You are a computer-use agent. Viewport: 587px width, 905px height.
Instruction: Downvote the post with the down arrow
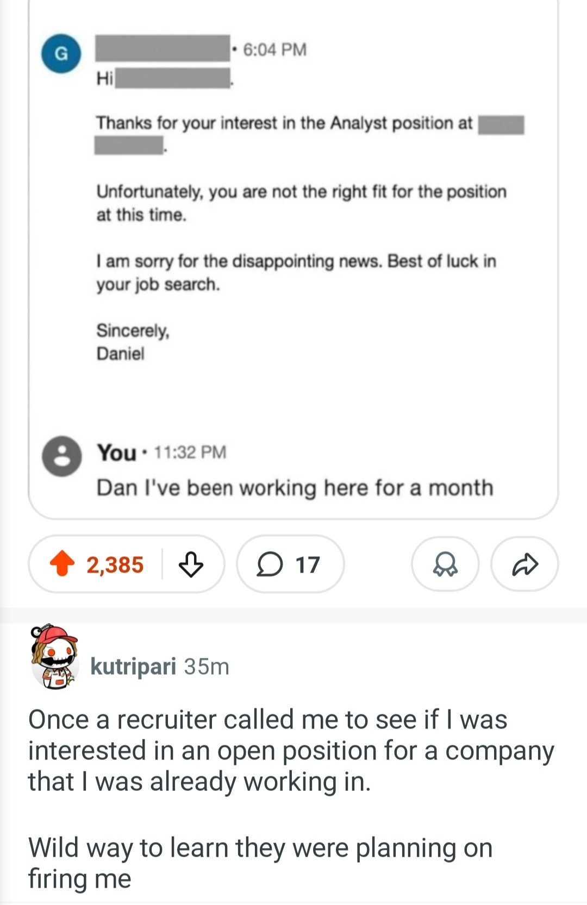(191, 564)
